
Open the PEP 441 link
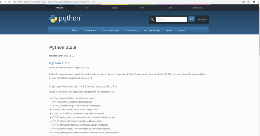56,98
